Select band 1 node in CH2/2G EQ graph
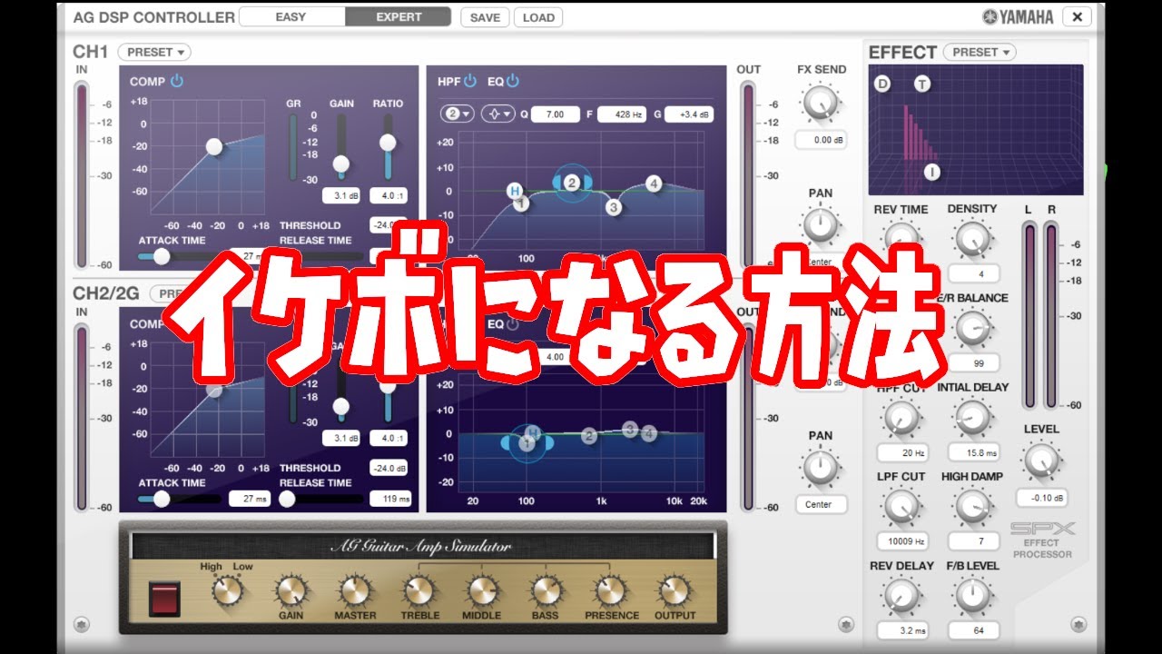The image size is (1162, 654). [527, 442]
